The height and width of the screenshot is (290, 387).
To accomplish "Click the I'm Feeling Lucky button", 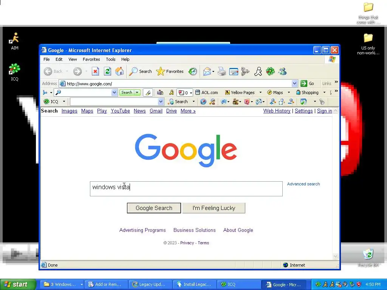I will coord(214,208).
